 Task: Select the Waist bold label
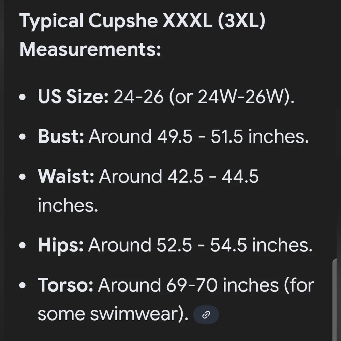tap(66, 176)
